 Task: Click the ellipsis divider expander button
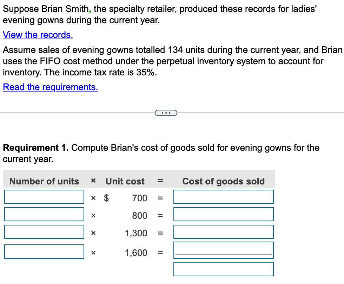(166, 113)
